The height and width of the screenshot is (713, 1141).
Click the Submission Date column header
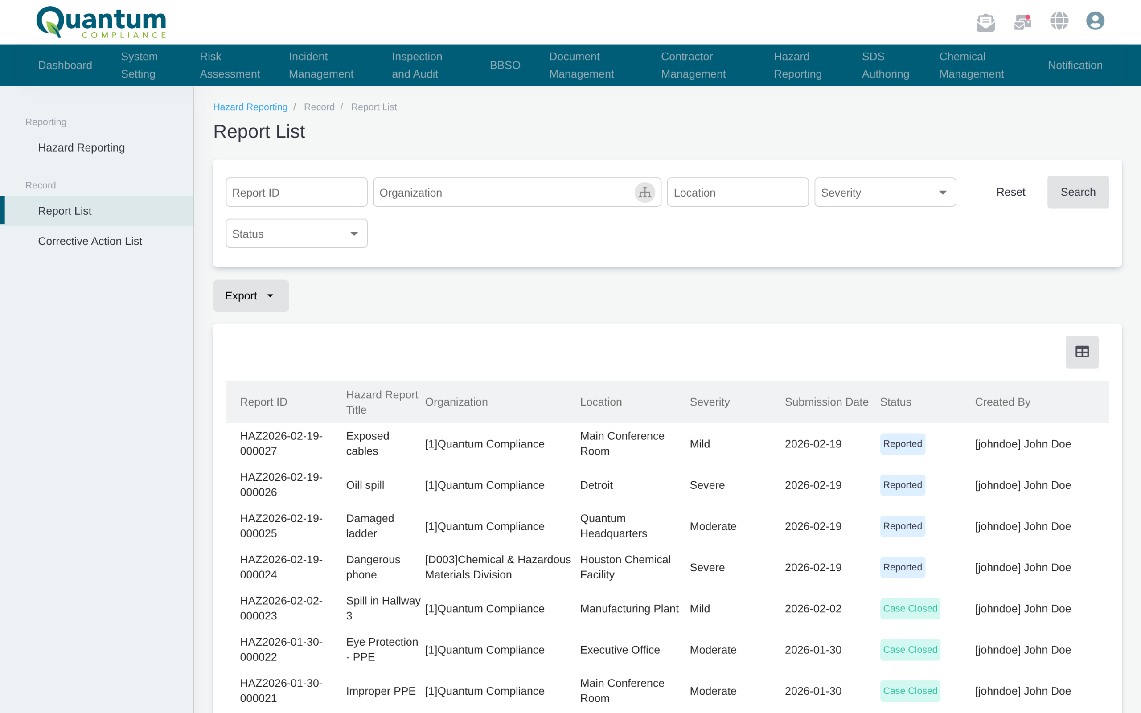tap(826, 402)
